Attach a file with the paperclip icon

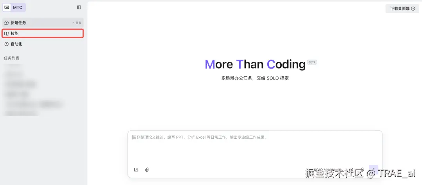(x=147, y=169)
